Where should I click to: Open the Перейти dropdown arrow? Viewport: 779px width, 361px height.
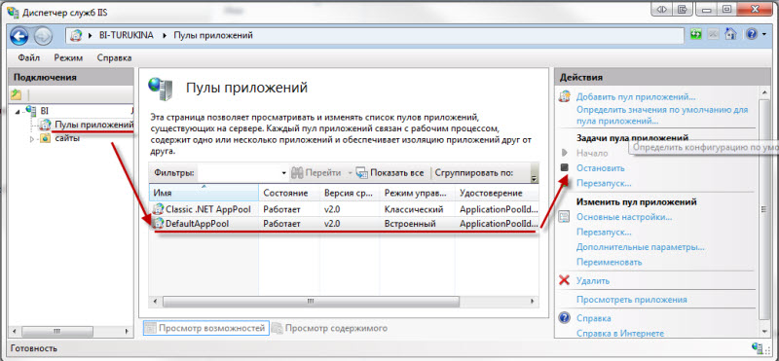tap(350, 173)
